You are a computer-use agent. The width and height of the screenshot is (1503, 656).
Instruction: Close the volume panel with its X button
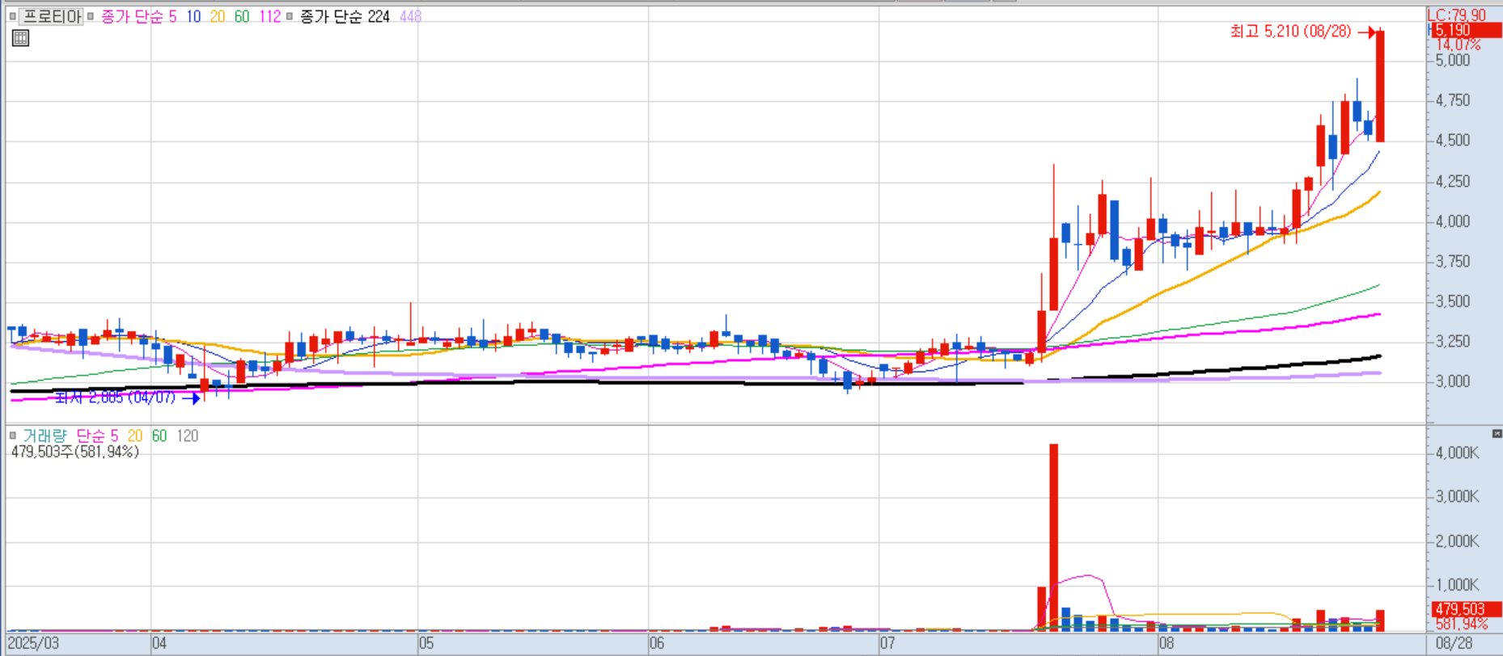coord(1497,435)
